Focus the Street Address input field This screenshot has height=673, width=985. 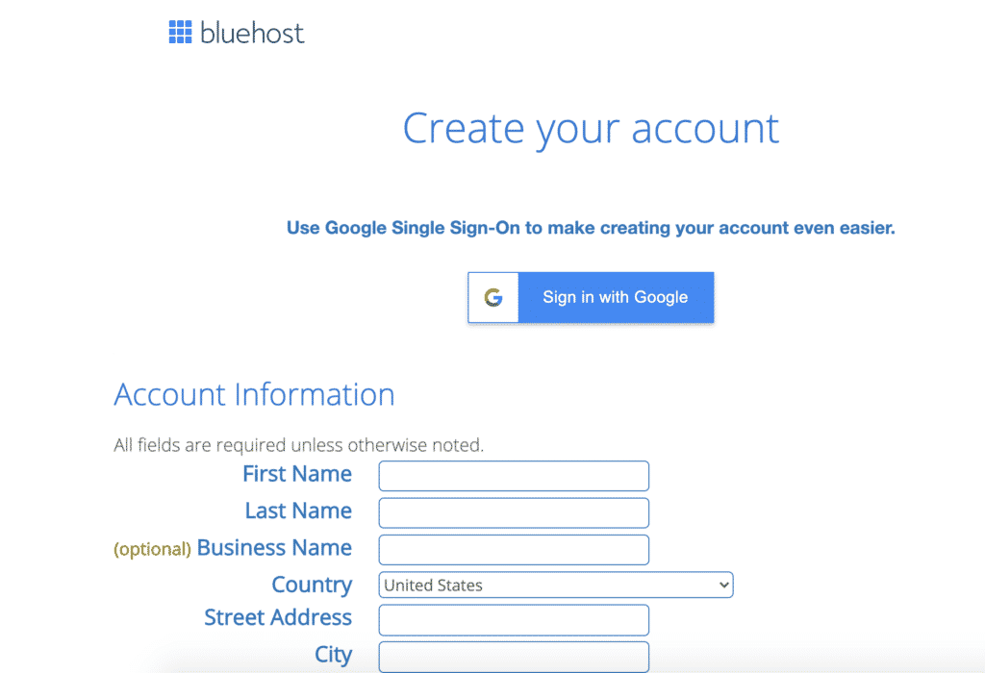click(x=514, y=620)
